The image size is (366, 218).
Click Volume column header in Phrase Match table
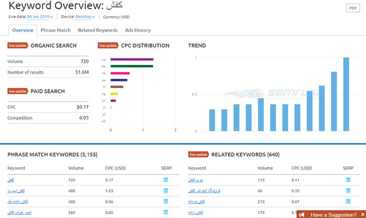click(76, 168)
